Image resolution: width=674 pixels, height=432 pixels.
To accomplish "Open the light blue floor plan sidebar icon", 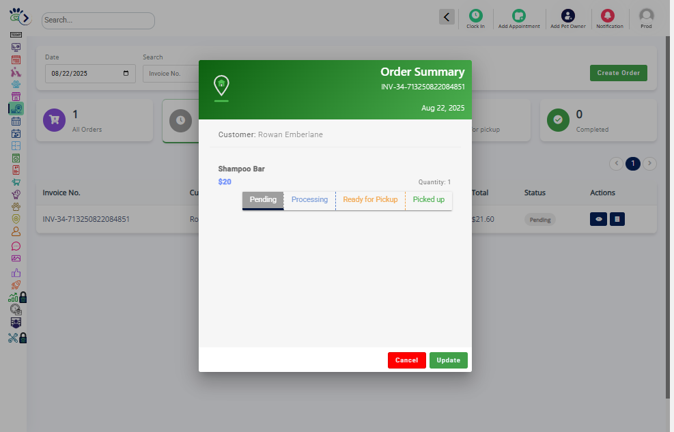I will point(16,145).
